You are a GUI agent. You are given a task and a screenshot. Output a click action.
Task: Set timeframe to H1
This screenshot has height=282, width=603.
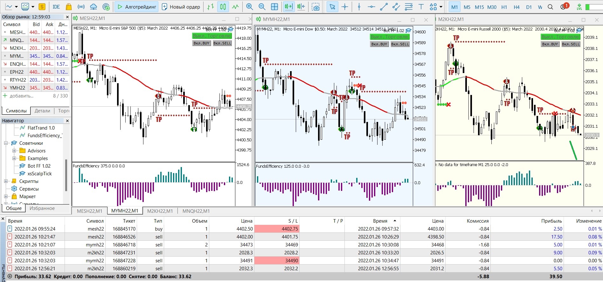pos(504,7)
